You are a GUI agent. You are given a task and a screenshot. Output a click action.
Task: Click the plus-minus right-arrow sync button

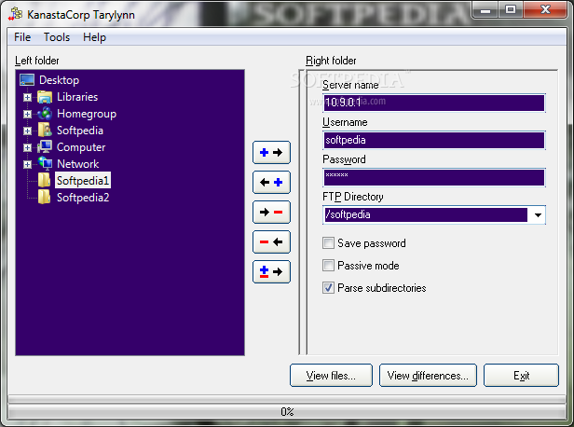271,271
